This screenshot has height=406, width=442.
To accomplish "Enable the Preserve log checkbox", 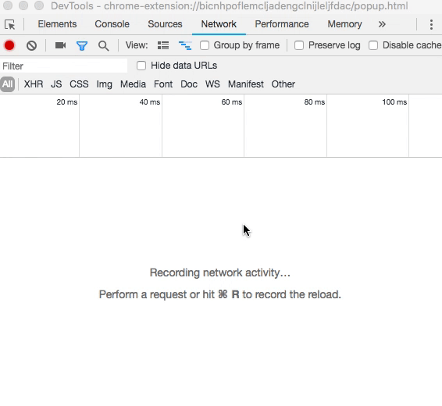I will click(x=299, y=45).
